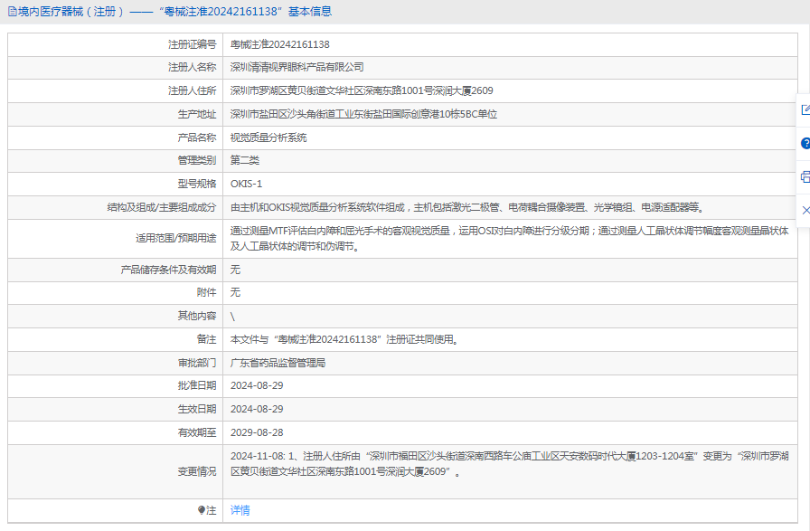This screenshot has height=531, width=810.
Task: Click product name 视觉质量分析系统
Action: [268, 137]
